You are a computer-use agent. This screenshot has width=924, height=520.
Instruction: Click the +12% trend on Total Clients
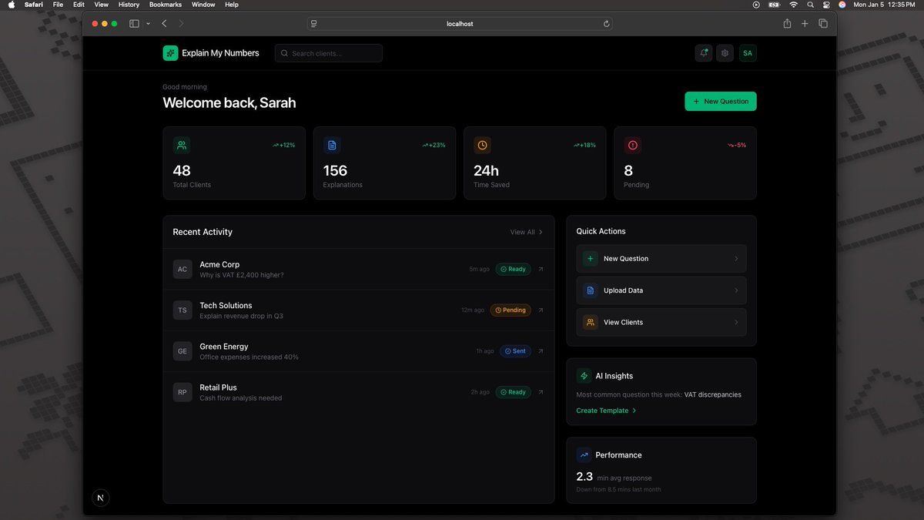(x=283, y=145)
